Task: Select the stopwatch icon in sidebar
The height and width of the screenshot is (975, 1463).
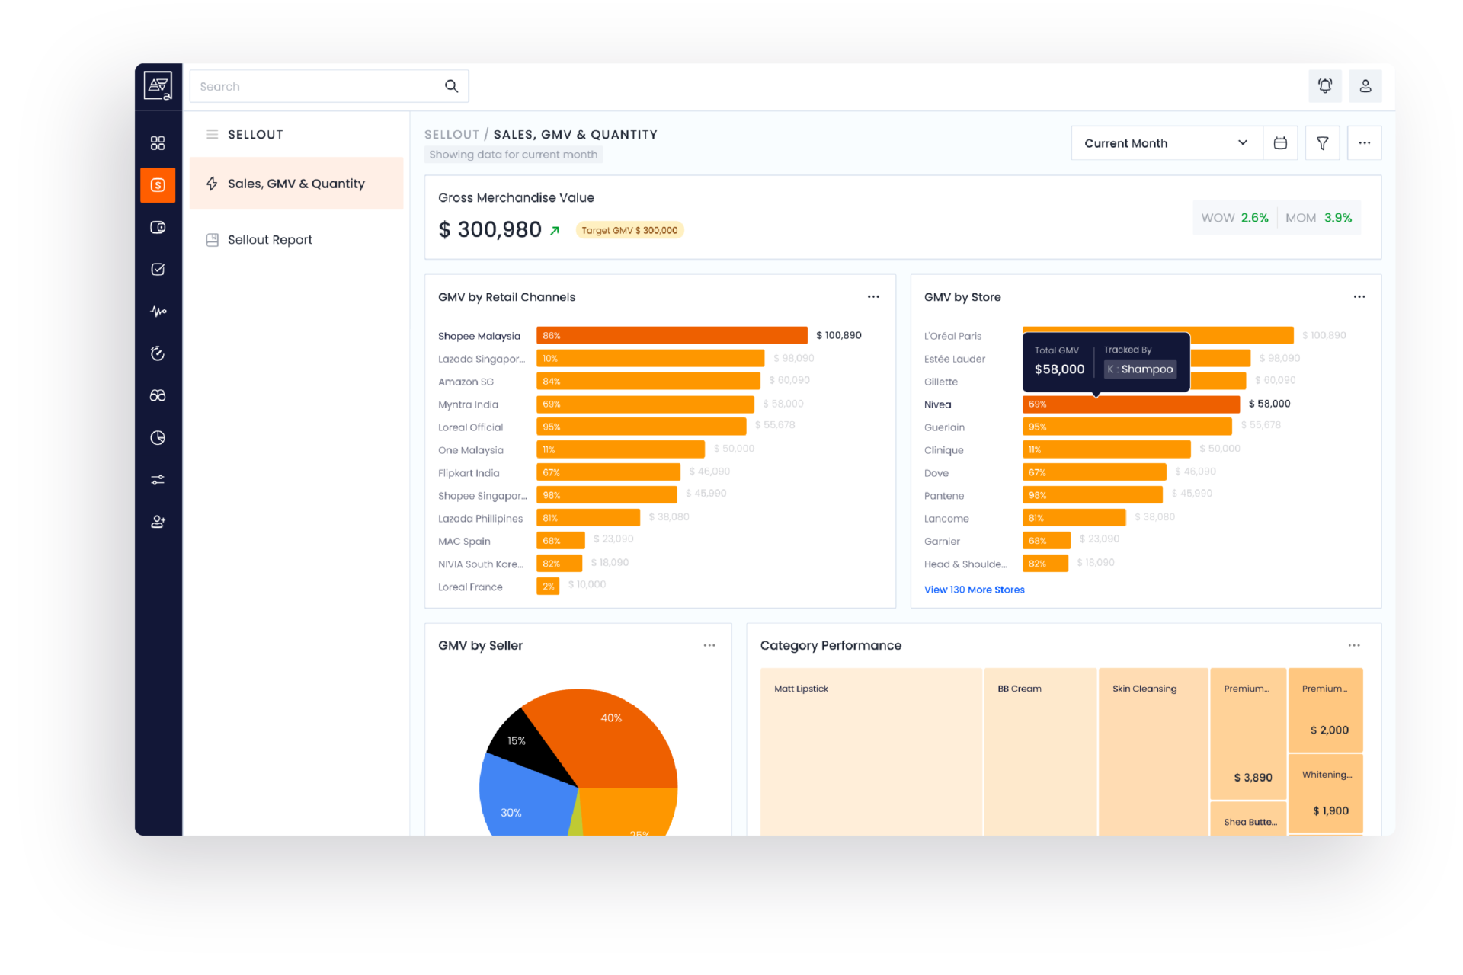Action: (158, 353)
